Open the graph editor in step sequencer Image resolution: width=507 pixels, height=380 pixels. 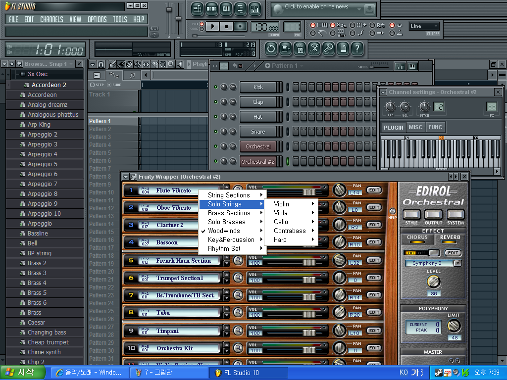point(400,67)
